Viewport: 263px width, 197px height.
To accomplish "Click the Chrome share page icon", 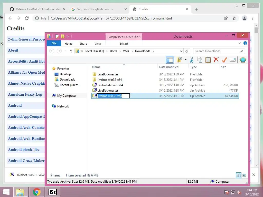I will [226, 18].
